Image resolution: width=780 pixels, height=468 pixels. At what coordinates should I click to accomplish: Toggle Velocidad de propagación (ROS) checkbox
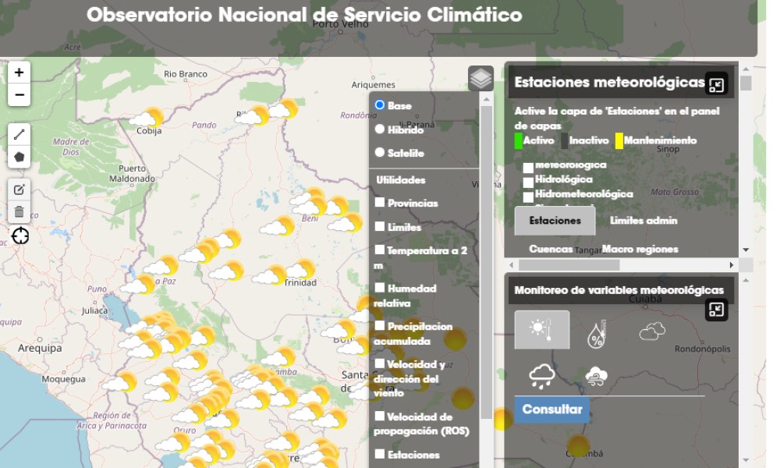[x=380, y=416]
